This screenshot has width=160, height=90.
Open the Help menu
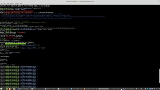[x=21, y=3]
